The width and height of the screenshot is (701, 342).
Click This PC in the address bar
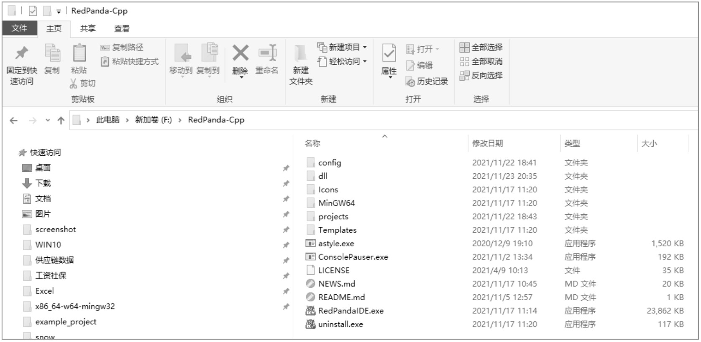pyautogui.click(x=107, y=120)
